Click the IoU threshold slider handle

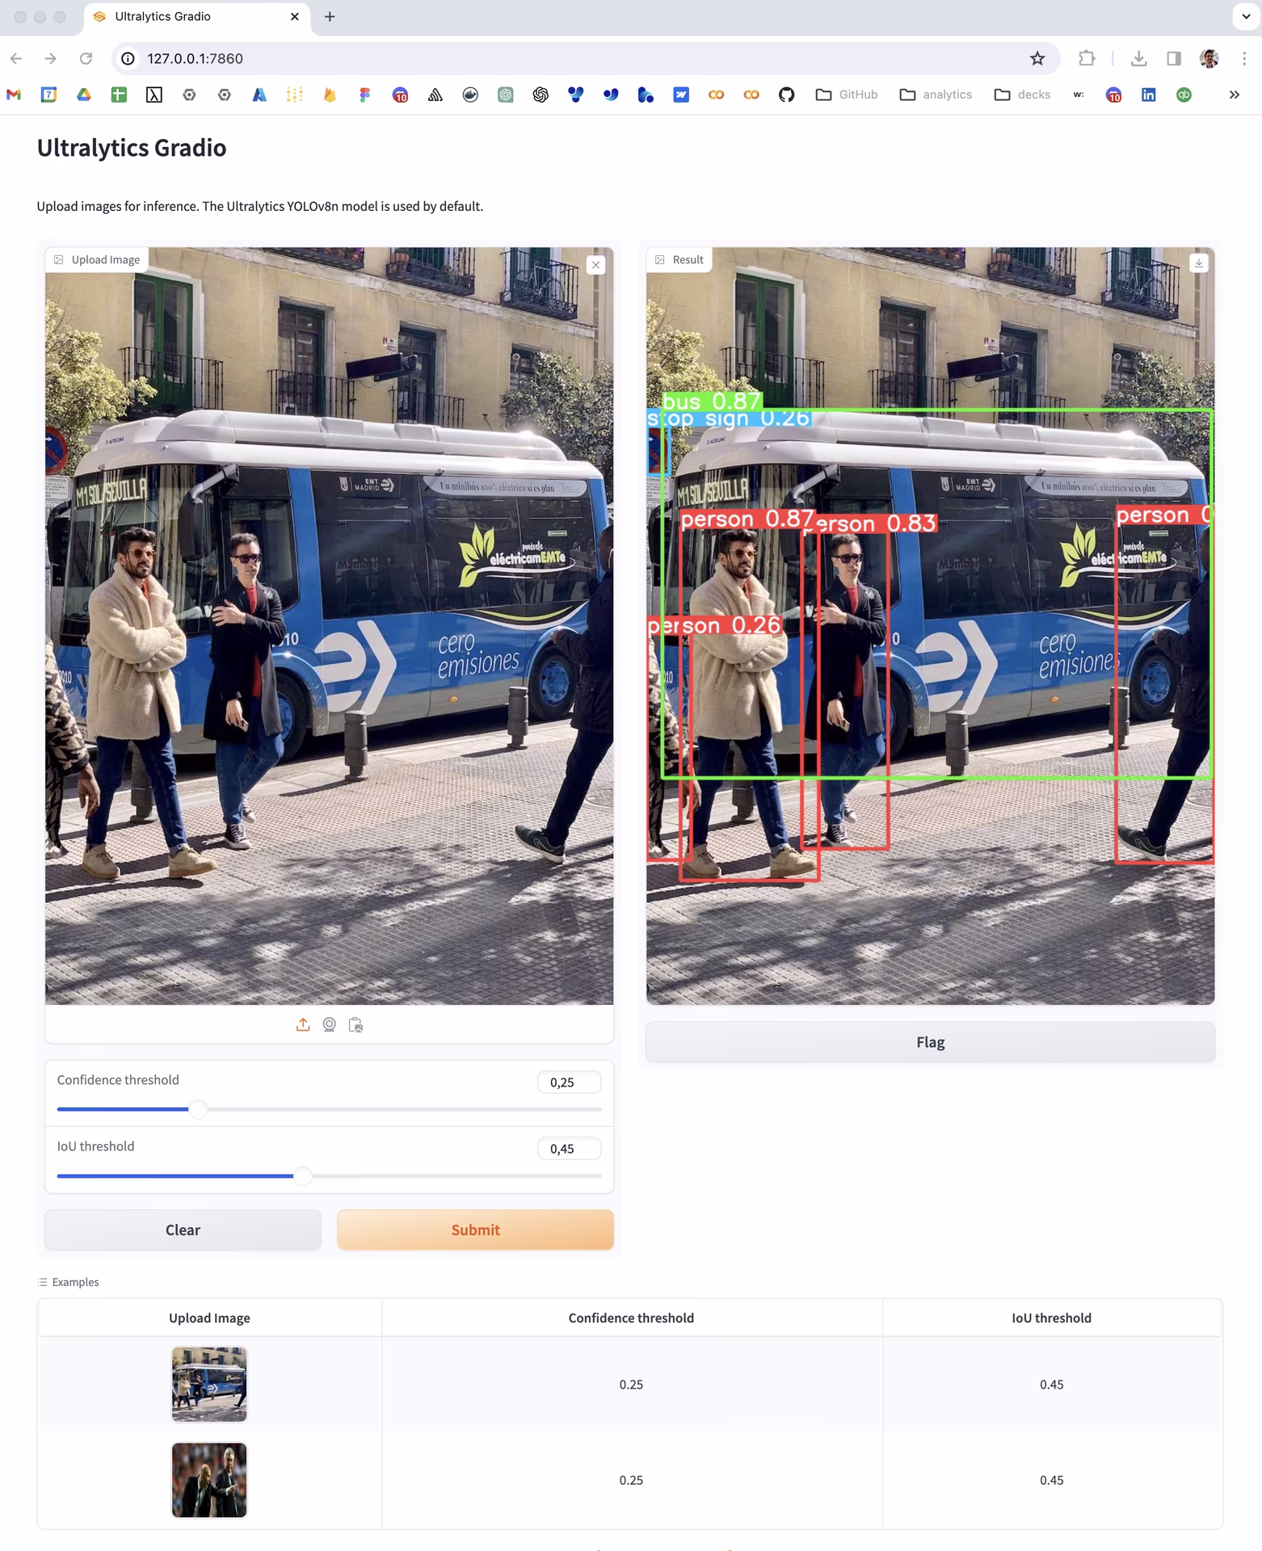tap(303, 1176)
